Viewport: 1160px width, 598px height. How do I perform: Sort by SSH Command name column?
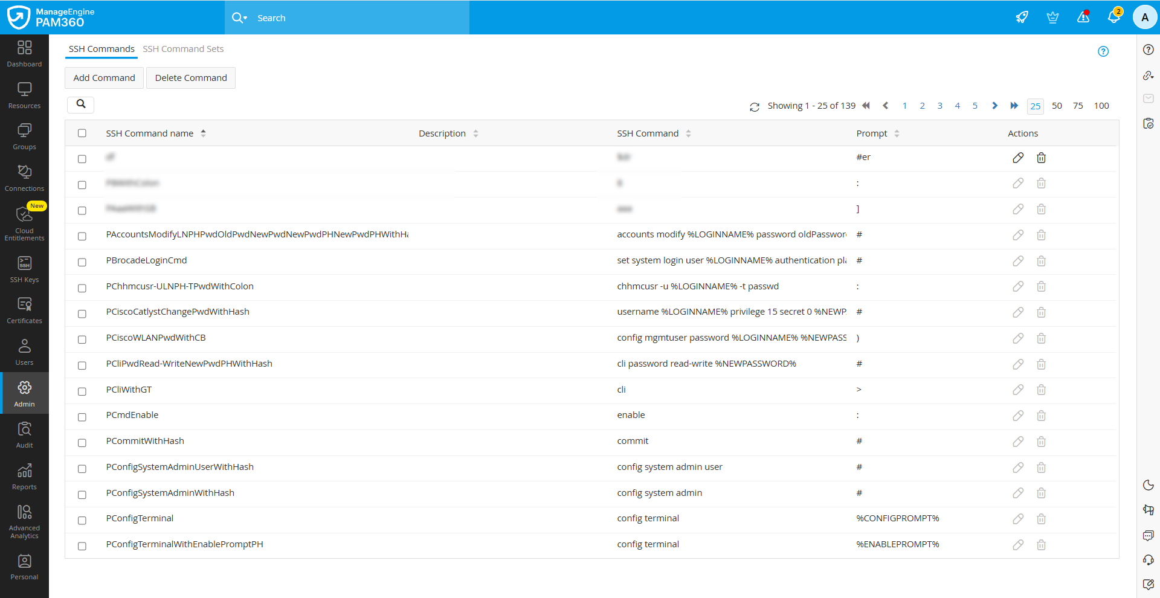tap(204, 133)
